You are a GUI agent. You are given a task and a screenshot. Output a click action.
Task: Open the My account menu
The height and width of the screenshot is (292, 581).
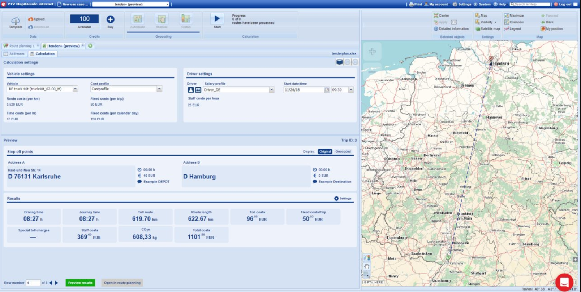(436, 4)
